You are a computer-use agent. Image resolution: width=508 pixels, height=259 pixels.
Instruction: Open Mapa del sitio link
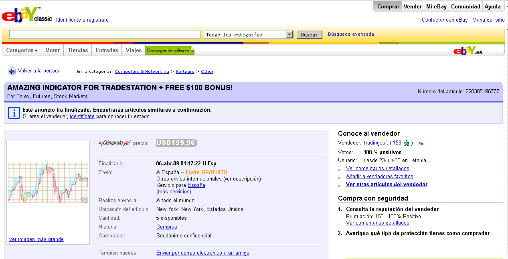(488, 20)
